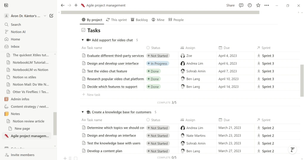The width and height of the screenshot is (304, 160).
Task: Open Search in the sidebar
Action: pos(16,25)
